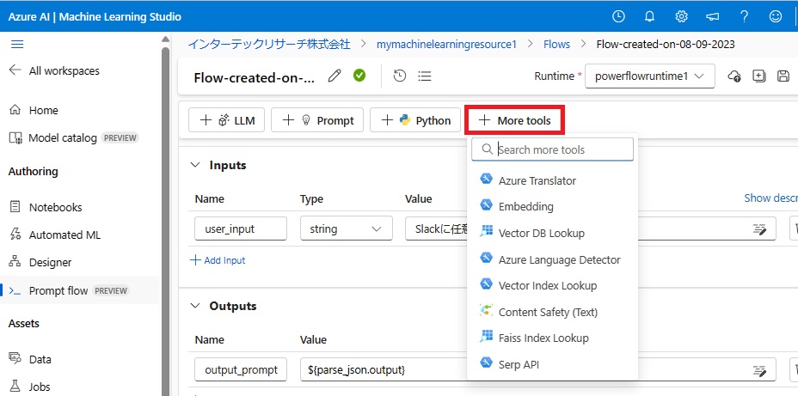Click the Flows breadcrumb link
The image size is (798, 396).
coord(556,44)
